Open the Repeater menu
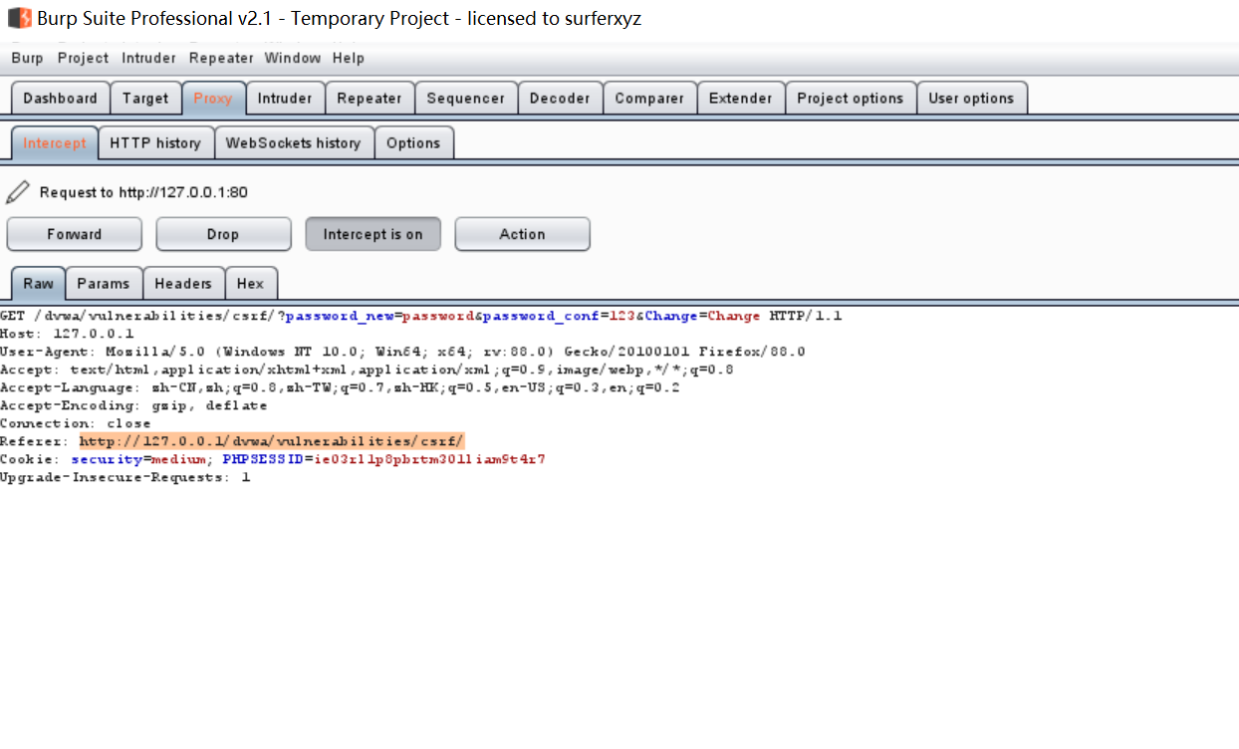The height and width of the screenshot is (749, 1239). [x=221, y=58]
